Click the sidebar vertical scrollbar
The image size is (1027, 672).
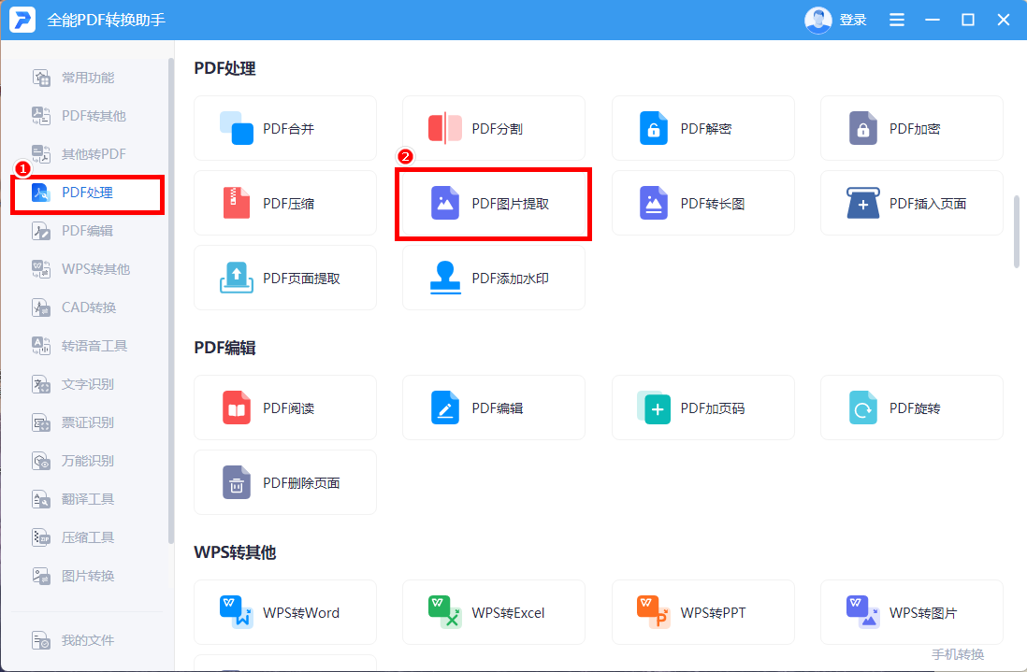171,301
